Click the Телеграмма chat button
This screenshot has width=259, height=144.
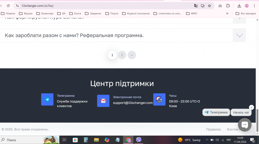click(x=216, y=112)
